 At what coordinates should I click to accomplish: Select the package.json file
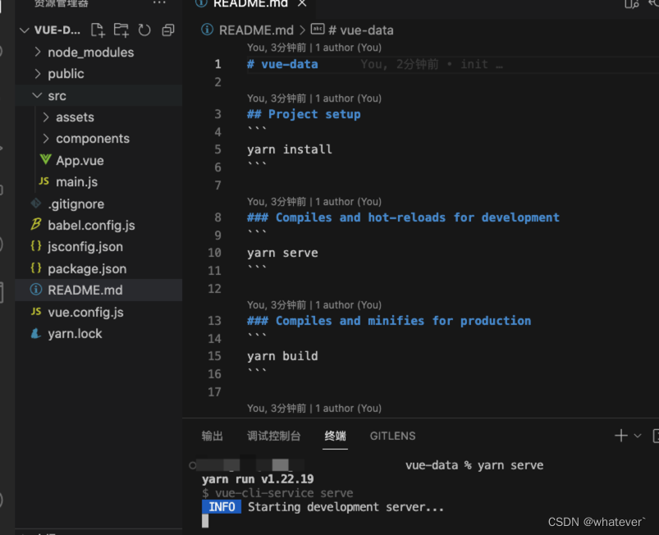(87, 268)
